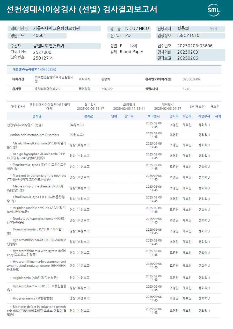Select the 선천성대사이상검사 (선별) table row name

tap(25, 125)
